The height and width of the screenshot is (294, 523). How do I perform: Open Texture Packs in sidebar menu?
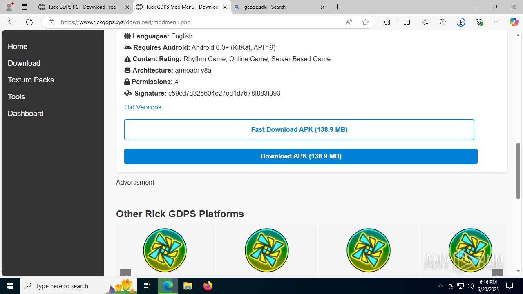click(x=31, y=80)
